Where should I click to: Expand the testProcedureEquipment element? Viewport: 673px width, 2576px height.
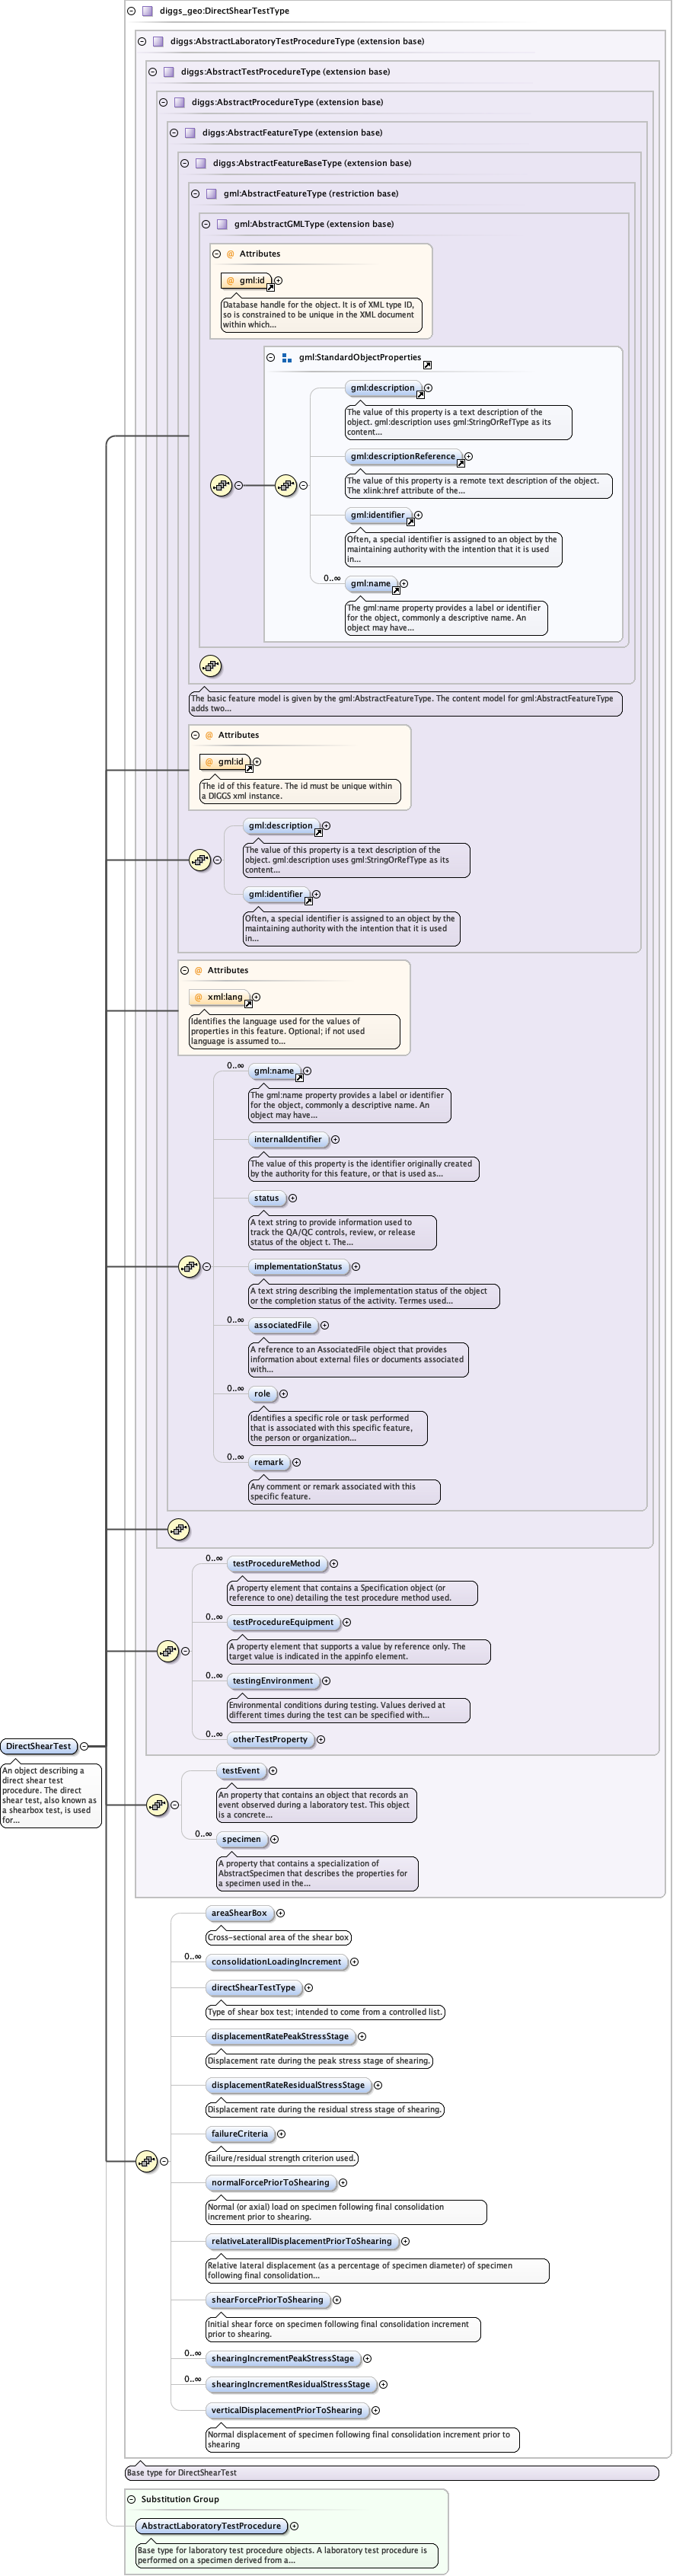347,1622
